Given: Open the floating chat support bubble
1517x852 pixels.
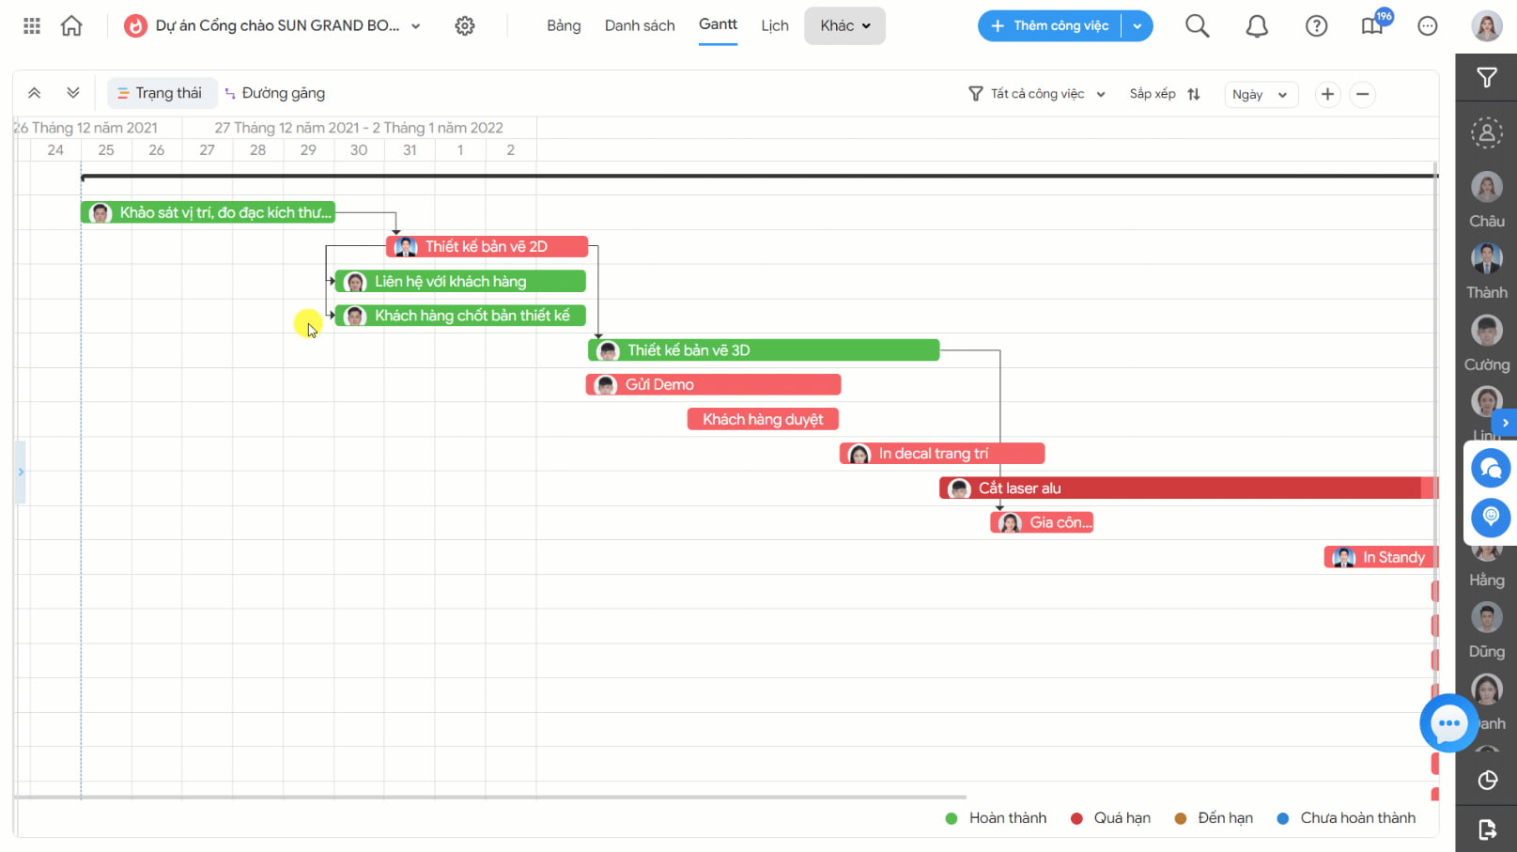Looking at the screenshot, I should point(1448,723).
